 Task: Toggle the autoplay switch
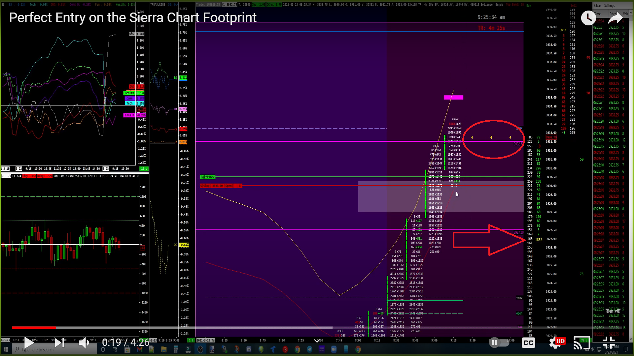pyautogui.click(x=499, y=343)
